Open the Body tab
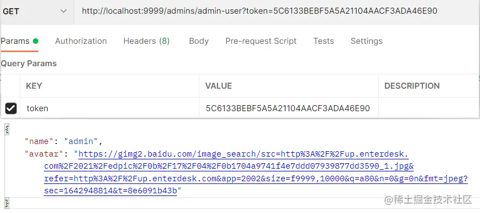The width and height of the screenshot is (480, 213). click(x=199, y=41)
